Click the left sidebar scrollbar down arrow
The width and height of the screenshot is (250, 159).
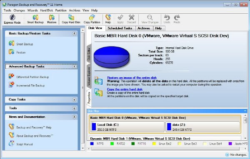83,148
